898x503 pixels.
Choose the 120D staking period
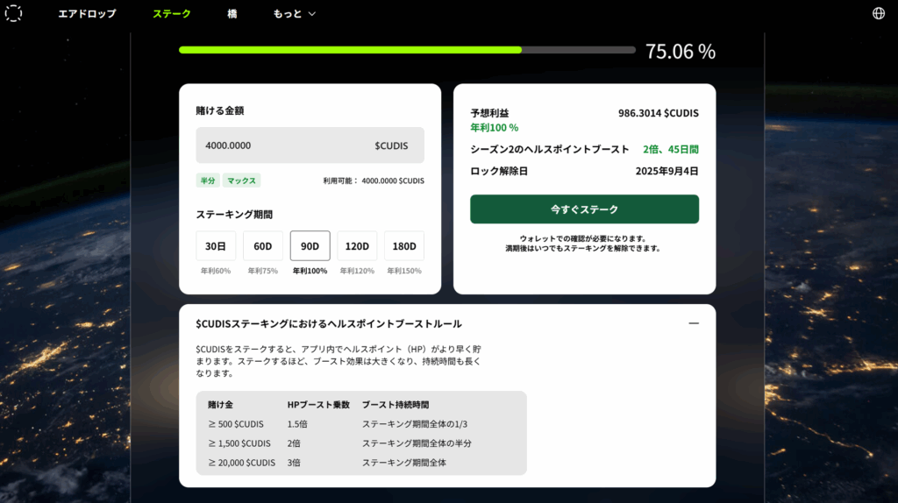point(357,246)
